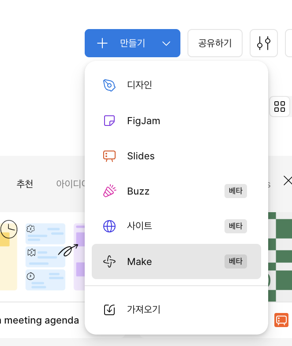Screen dimensions: 292x346
Task: Expand the 만들기 dropdown chevron
Action: coord(166,44)
